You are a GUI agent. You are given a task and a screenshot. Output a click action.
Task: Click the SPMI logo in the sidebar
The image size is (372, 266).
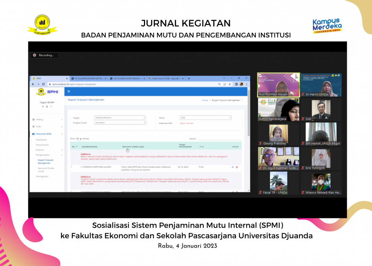pos(47,92)
